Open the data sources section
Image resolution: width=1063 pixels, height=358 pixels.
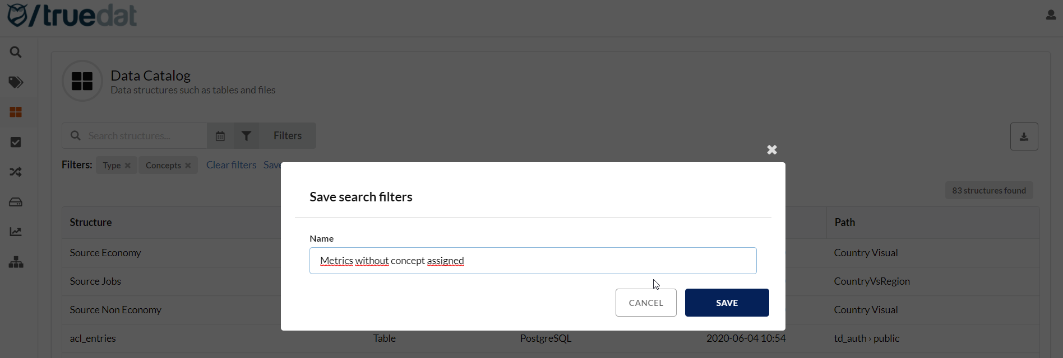click(x=16, y=202)
